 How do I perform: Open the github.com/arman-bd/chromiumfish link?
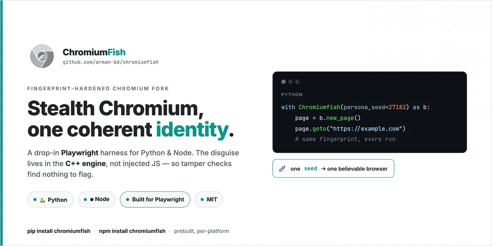tap(111, 62)
